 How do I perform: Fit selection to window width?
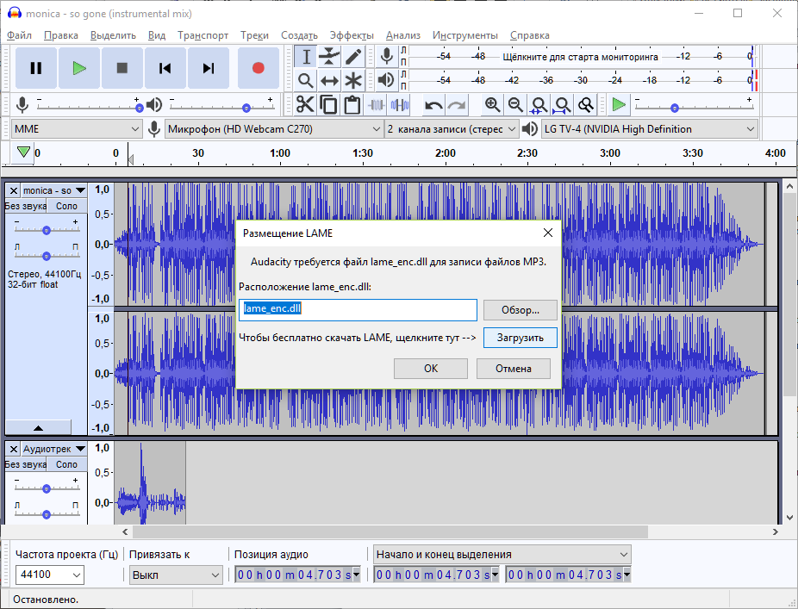(539, 105)
